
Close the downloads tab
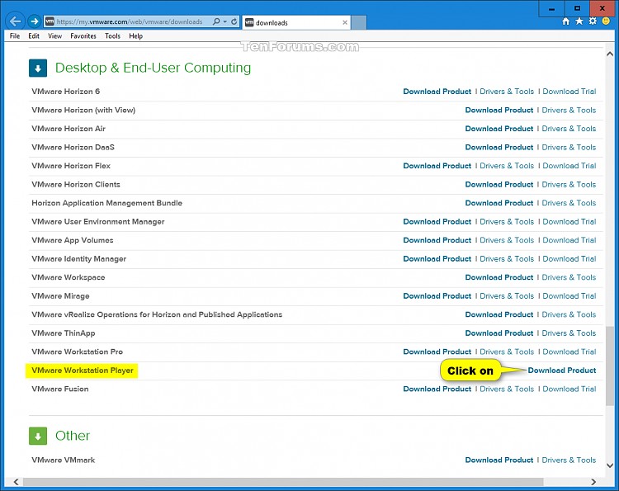point(345,22)
